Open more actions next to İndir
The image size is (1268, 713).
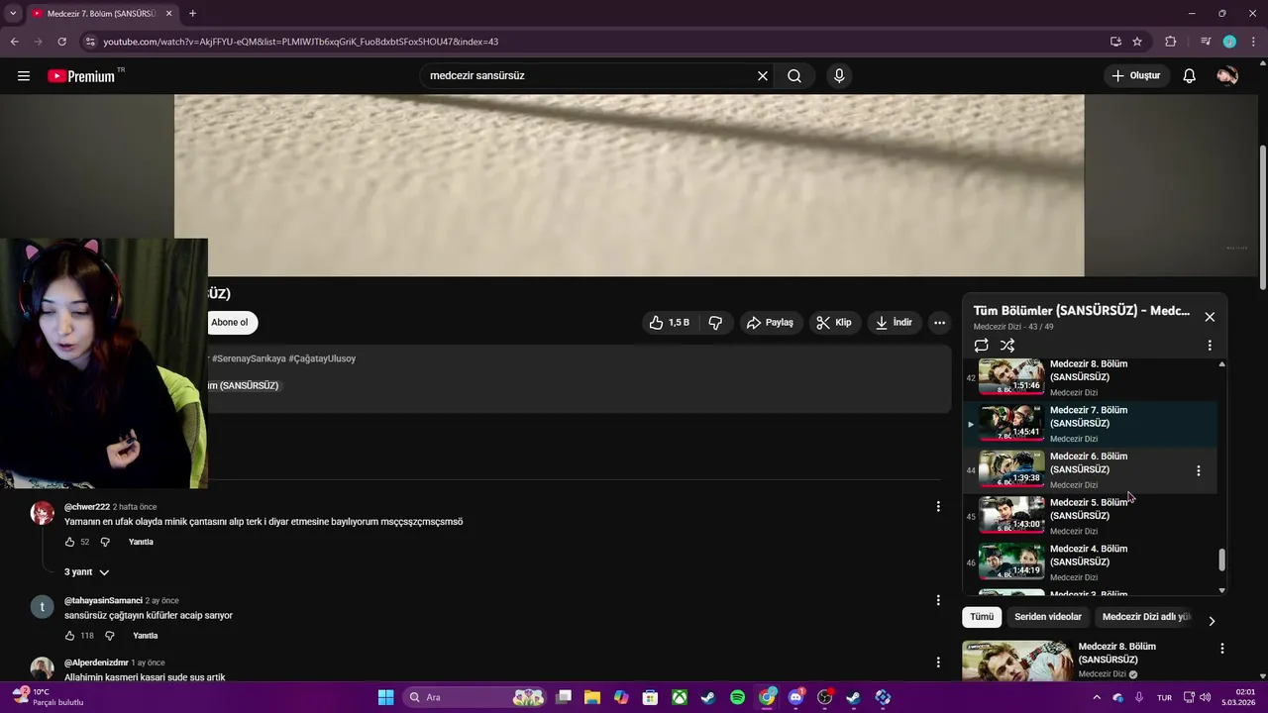coord(939,322)
